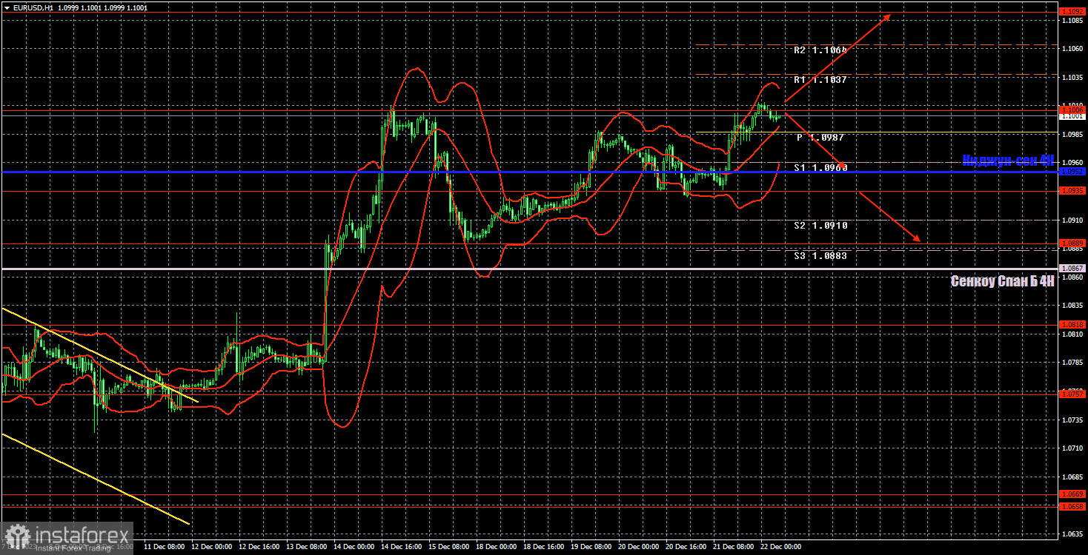Screen dimensions: 1088x555
Task: Select the S3 1.0883 pivot label
Action: click(820, 255)
